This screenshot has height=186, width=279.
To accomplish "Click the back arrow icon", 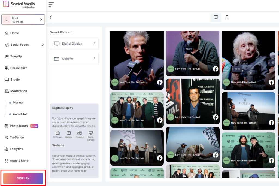I will (x=51, y=17).
